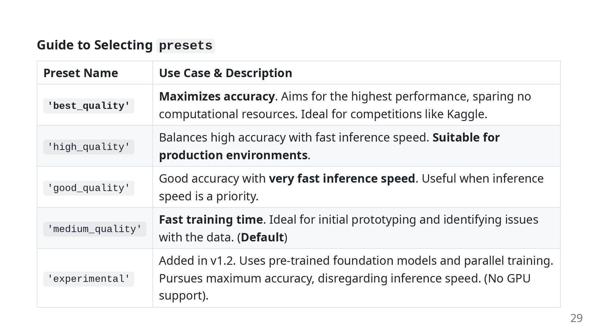Click the 'Added in v1.2' description text
The image size is (597, 336).
click(197, 261)
